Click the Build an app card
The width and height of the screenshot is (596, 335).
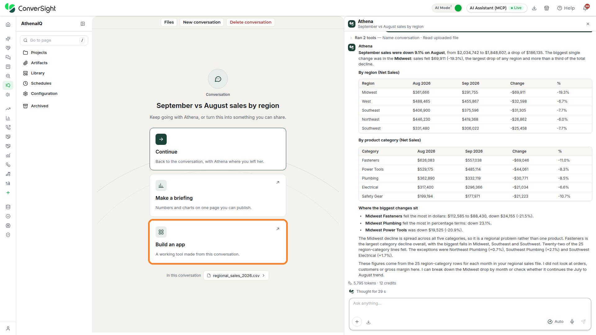click(x=218, y=242)
